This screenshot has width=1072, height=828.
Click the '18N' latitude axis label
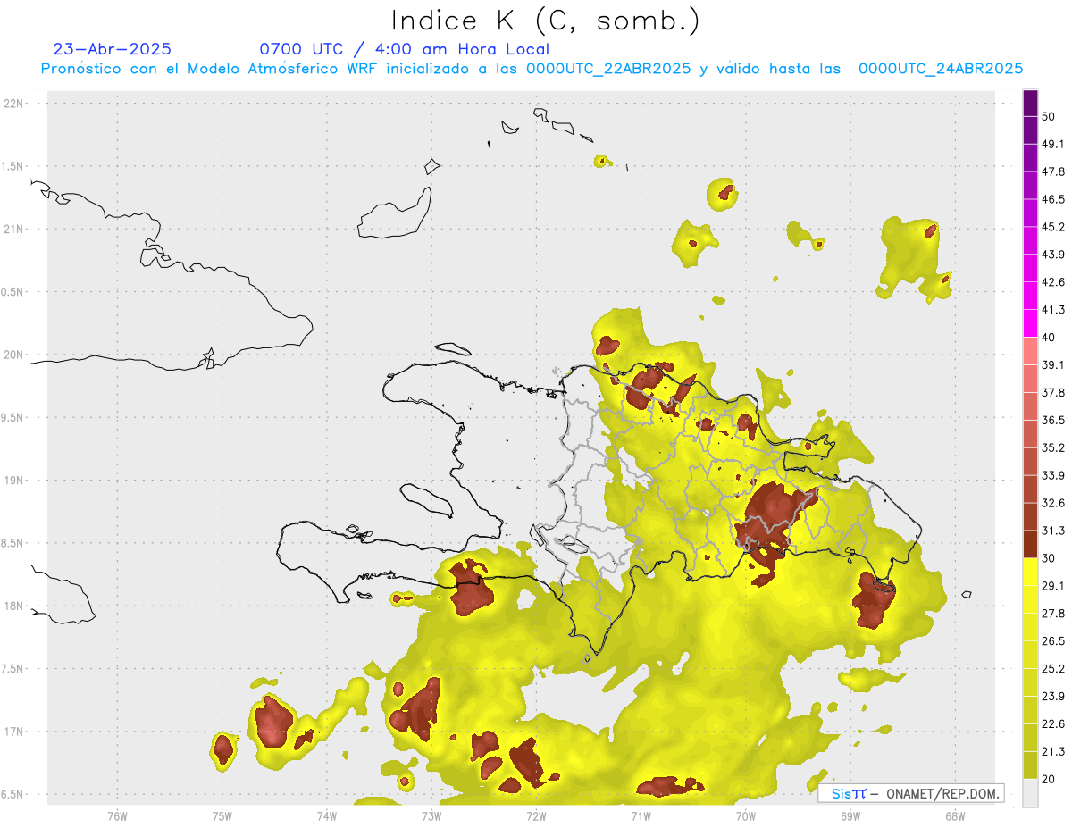pos(14,606)
